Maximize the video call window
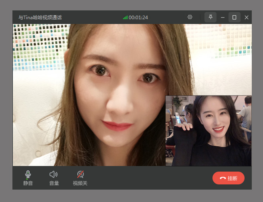 click(235, 17)
